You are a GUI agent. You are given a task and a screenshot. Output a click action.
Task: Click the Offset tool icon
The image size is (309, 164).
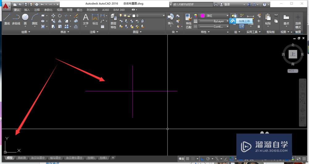click(76, 26)
